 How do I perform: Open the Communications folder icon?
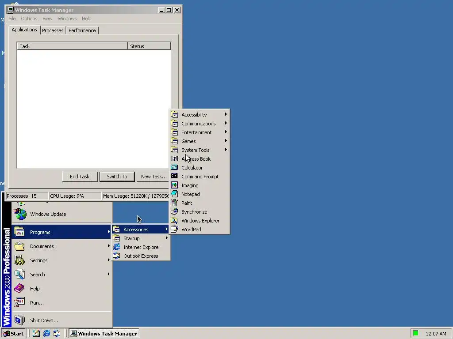point(174,124)
